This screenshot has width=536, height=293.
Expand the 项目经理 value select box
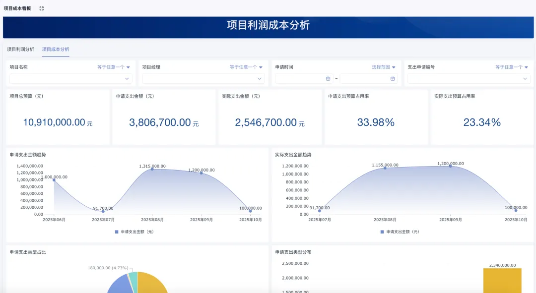pos(203,78)
